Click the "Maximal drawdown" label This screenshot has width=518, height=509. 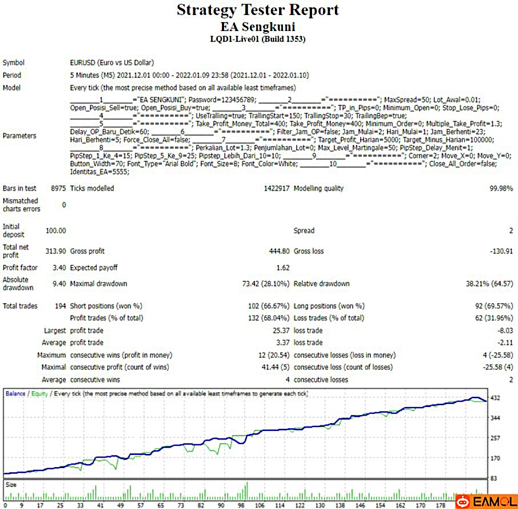(98, 283)
